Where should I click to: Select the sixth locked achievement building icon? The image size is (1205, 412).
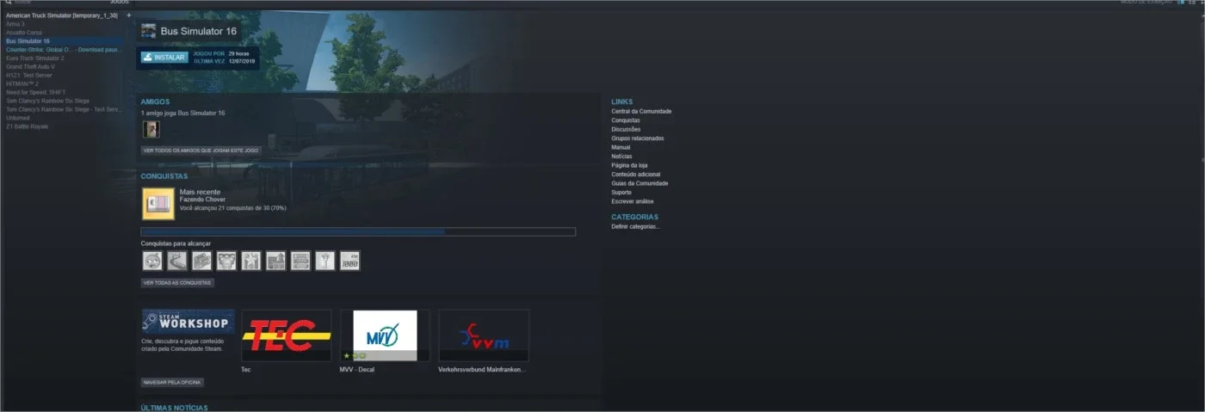coord(275,261)
